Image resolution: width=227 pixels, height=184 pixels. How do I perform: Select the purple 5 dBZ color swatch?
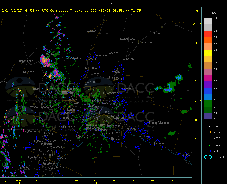click(208, 116)
